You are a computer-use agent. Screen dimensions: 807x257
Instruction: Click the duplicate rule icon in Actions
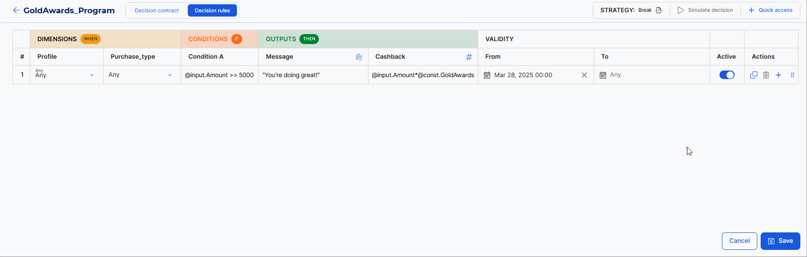pyautogui.click(x=754, y=75)
